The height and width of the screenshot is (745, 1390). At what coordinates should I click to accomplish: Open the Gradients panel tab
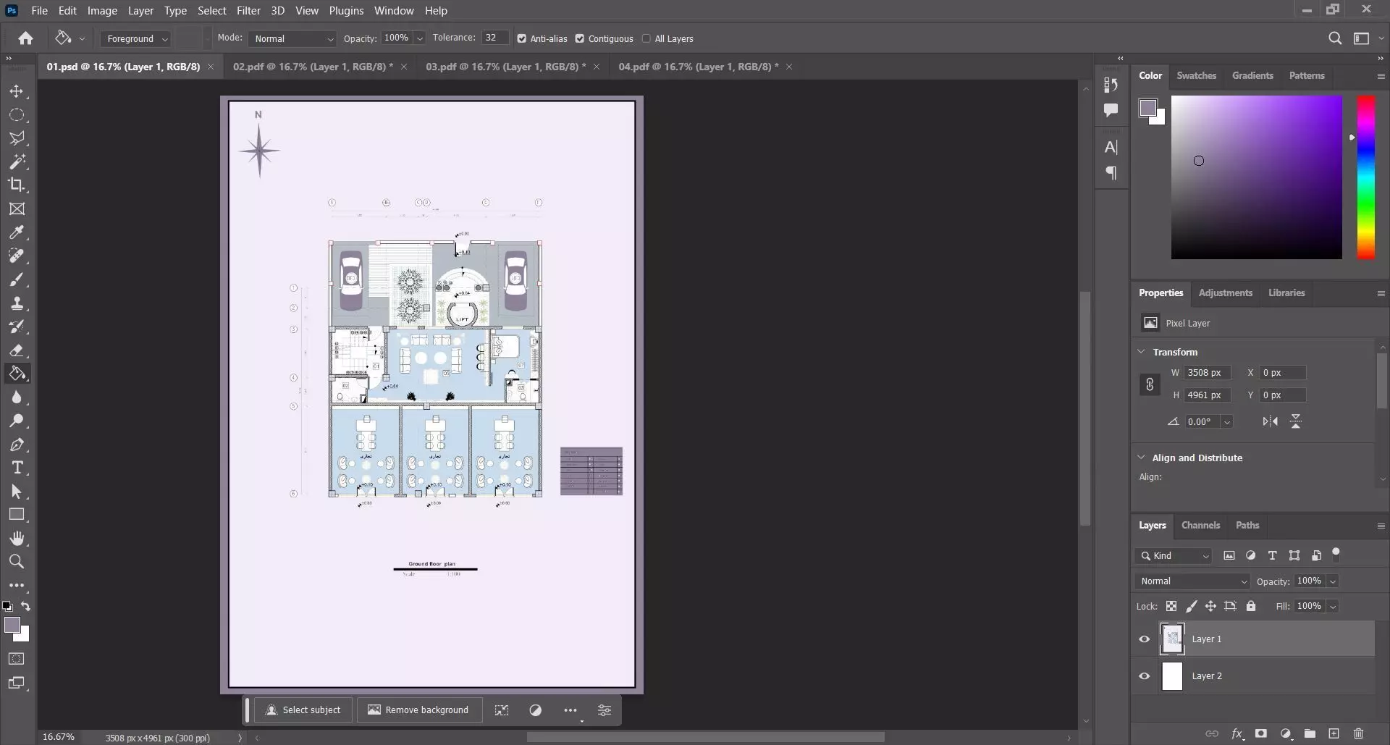coord(1252,75)
